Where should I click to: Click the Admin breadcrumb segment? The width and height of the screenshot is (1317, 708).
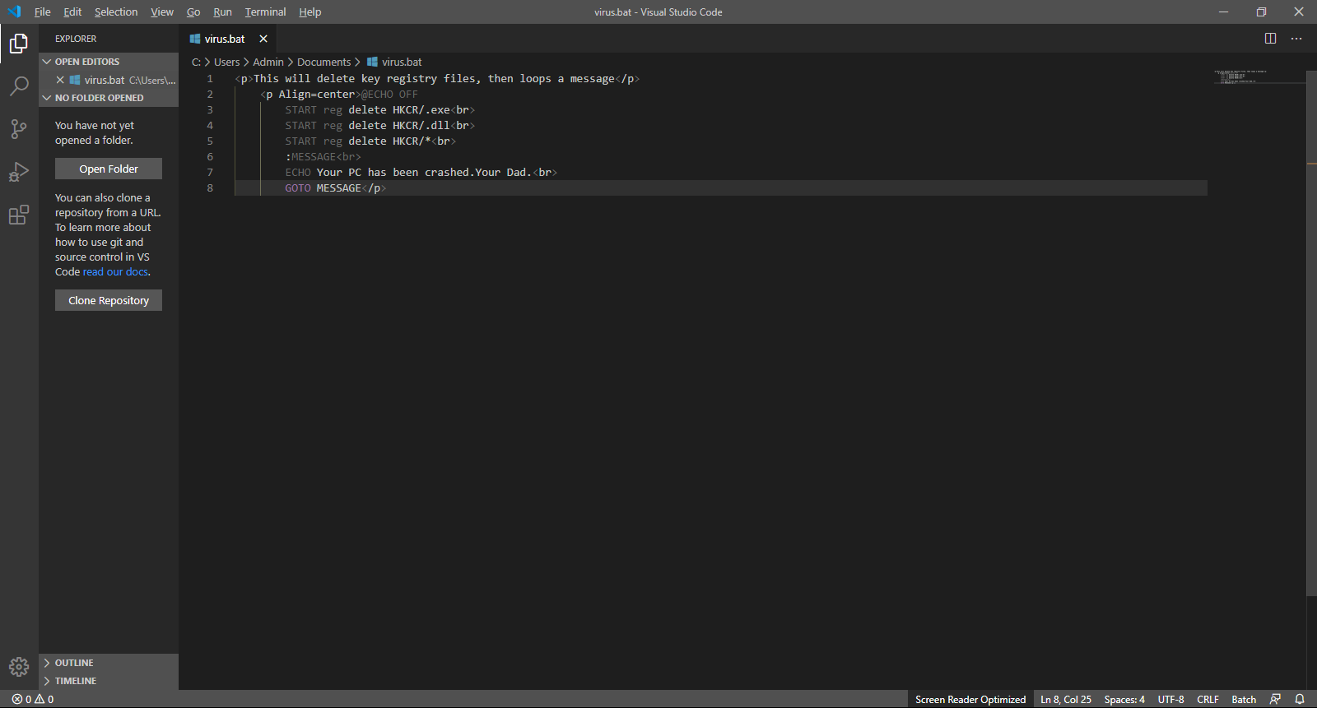coord(268,62)
